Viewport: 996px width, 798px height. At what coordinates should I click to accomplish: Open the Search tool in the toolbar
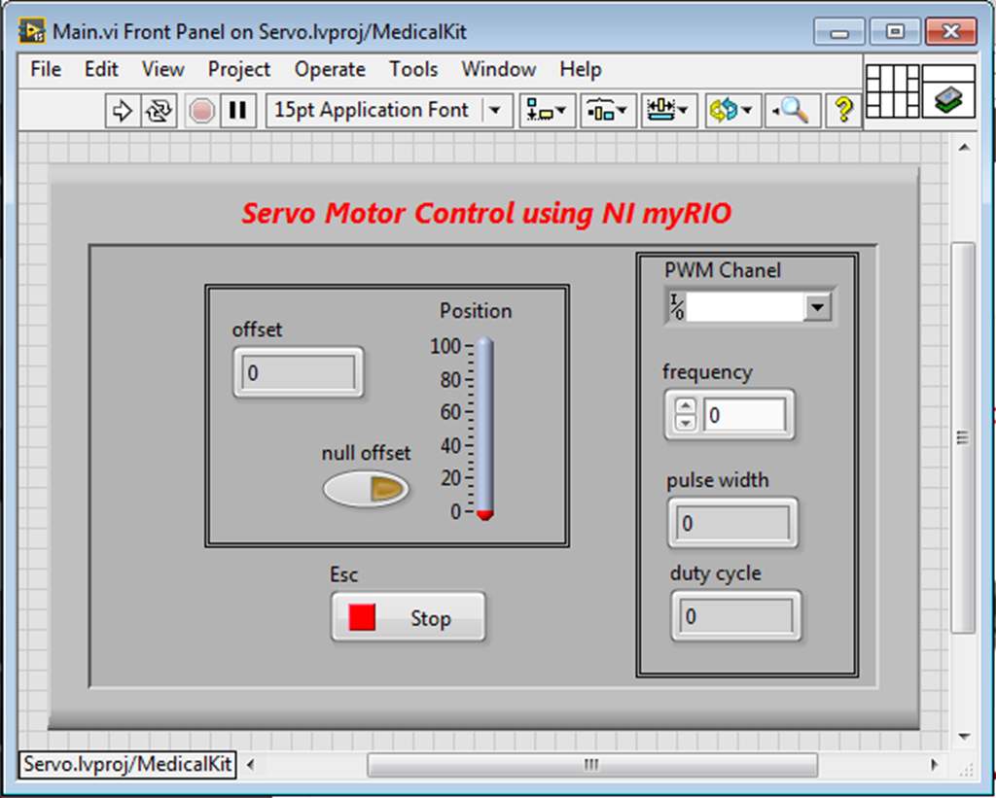(792, 110)
